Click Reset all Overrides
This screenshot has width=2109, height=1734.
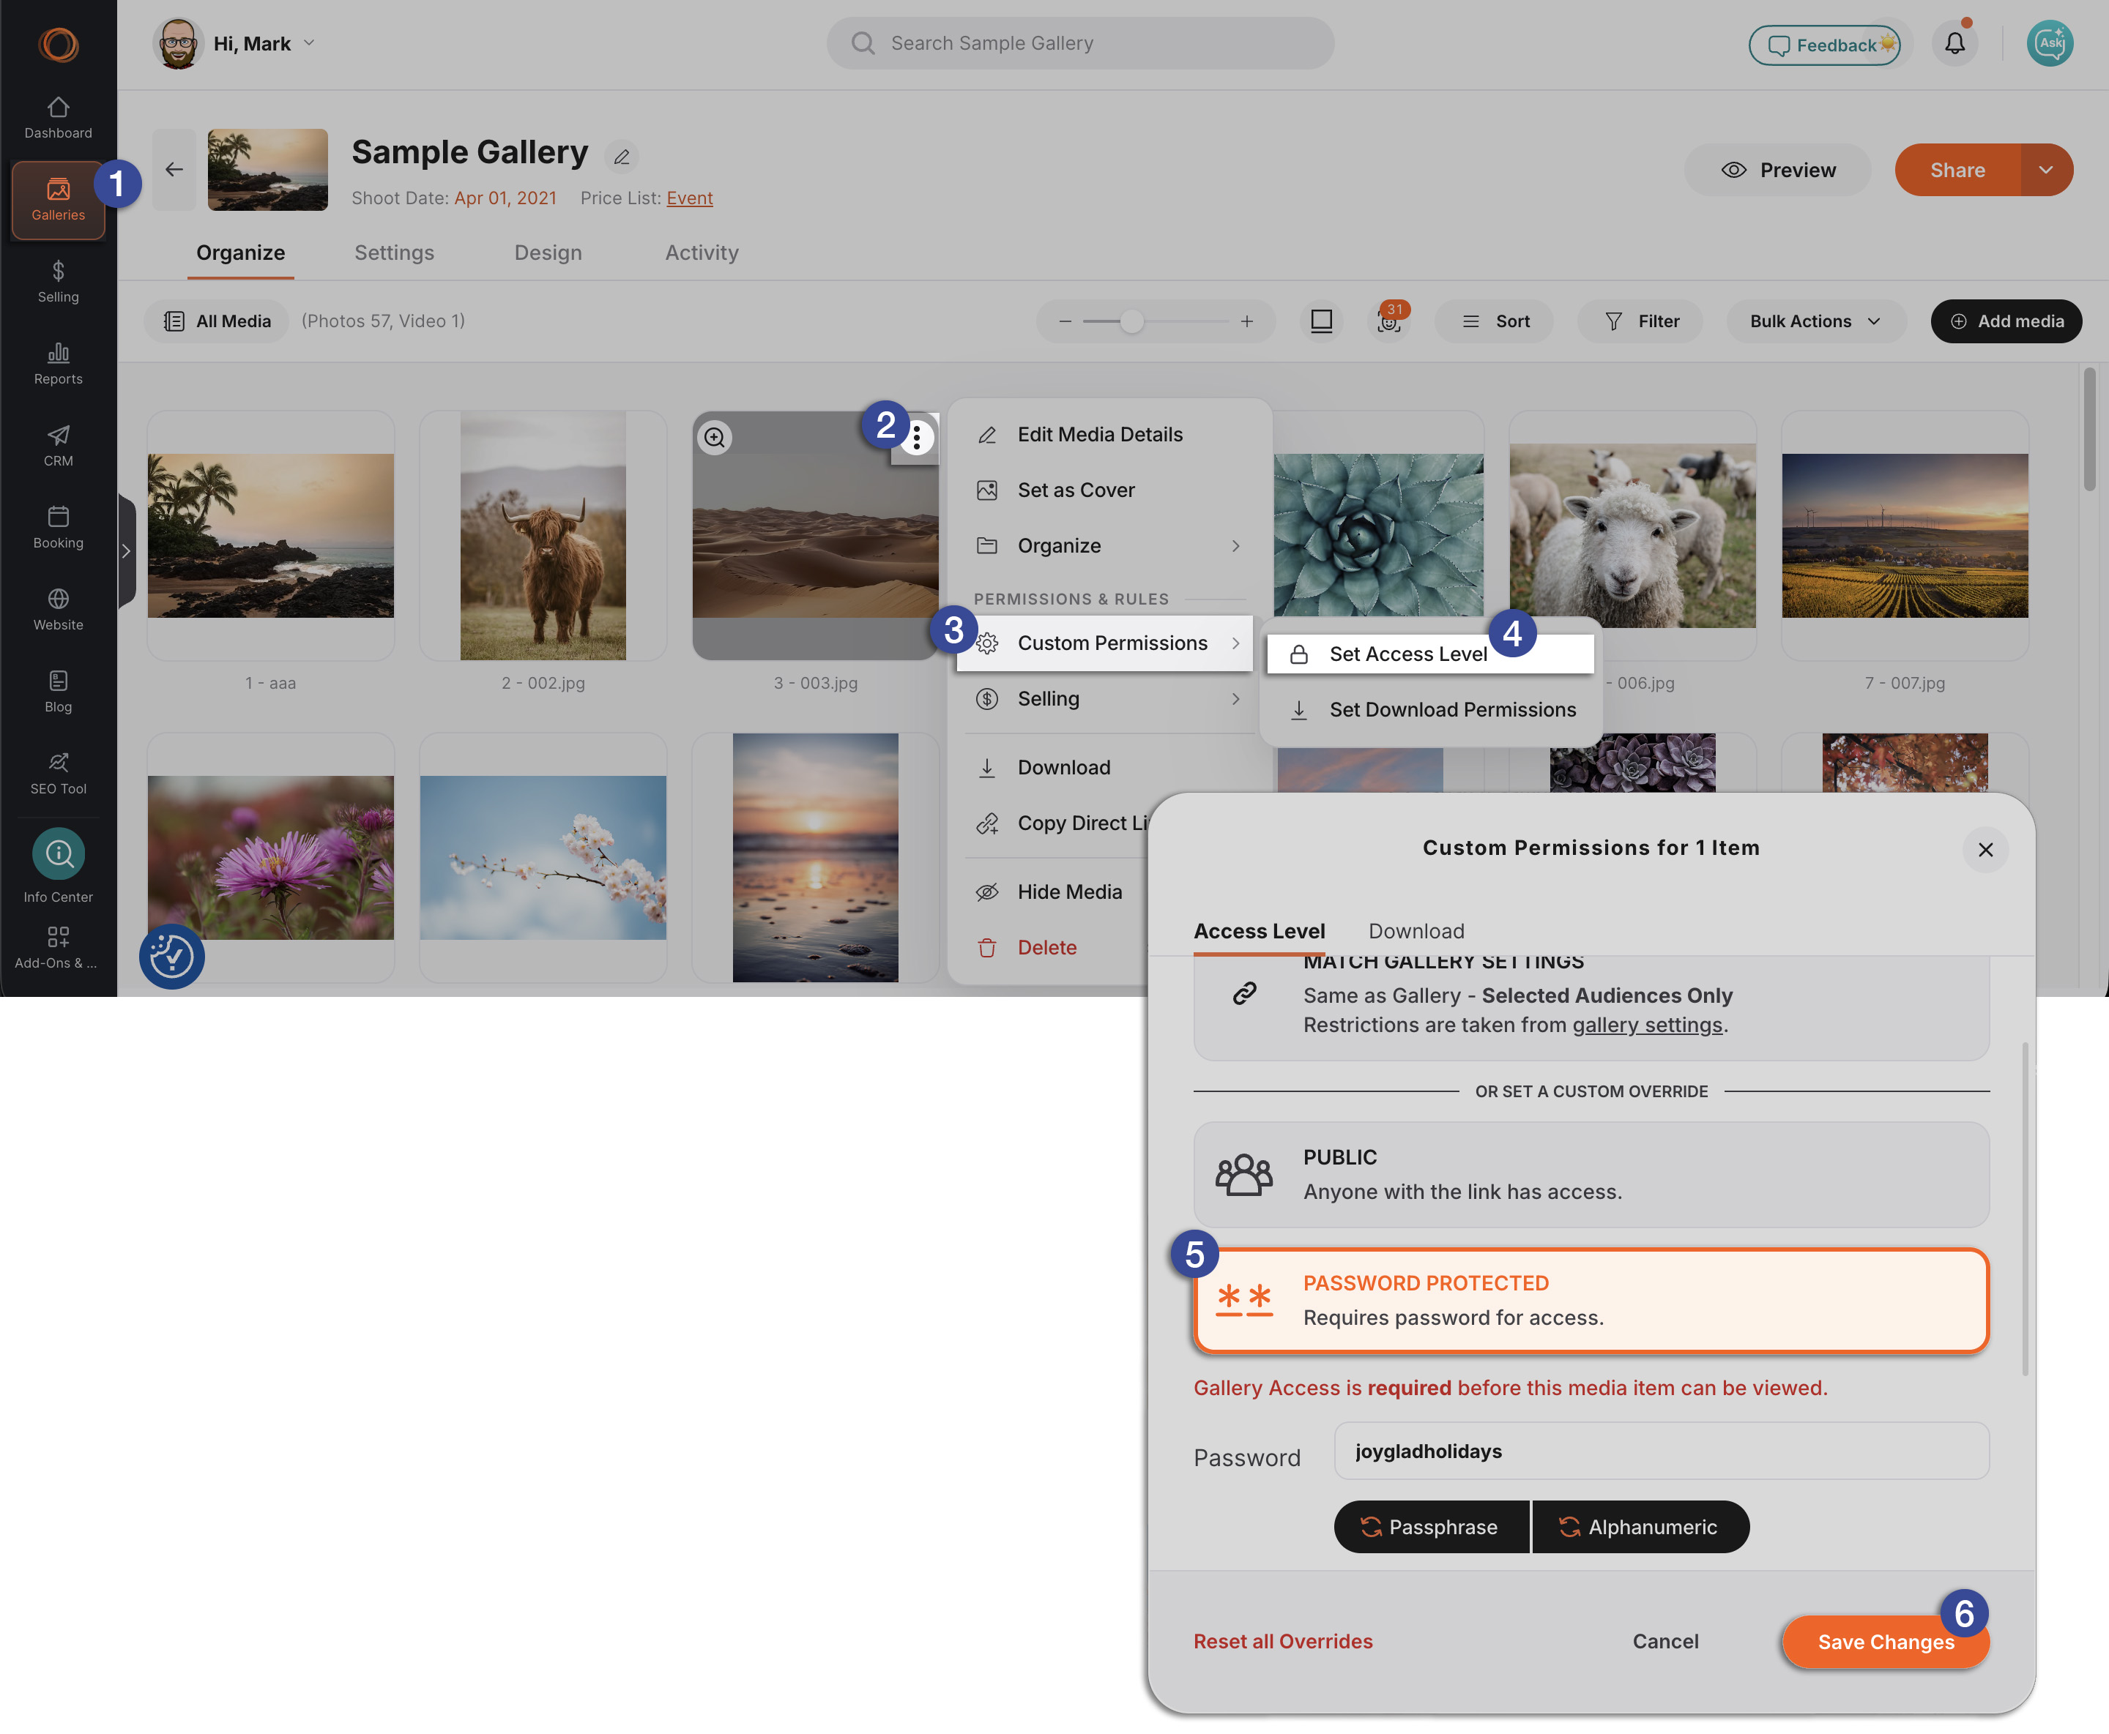click(1283, 1641)
